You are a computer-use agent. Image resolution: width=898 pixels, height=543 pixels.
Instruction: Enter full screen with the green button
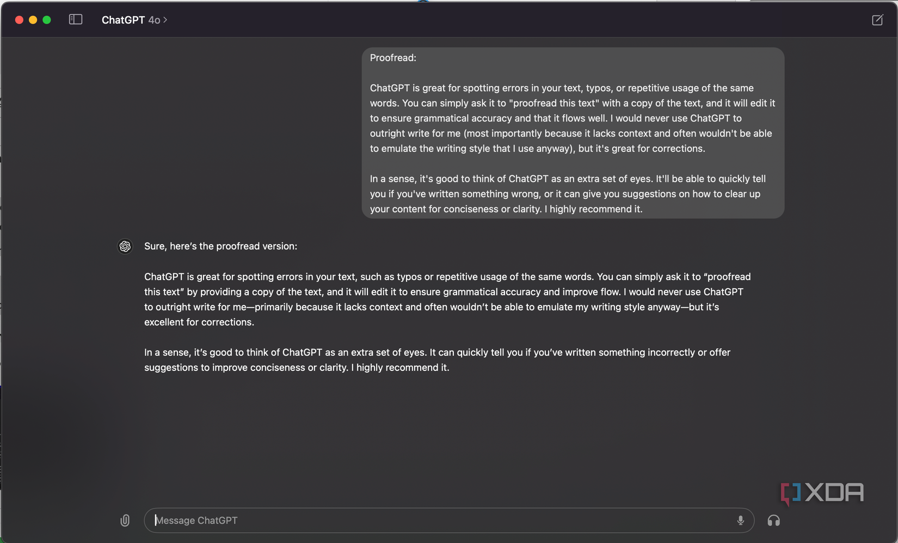coord(47,20)
